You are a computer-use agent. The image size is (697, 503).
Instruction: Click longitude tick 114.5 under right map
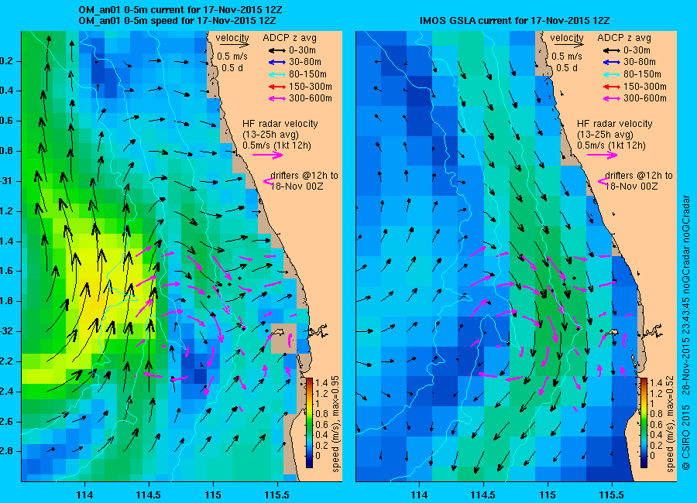[x=483, y=494]
